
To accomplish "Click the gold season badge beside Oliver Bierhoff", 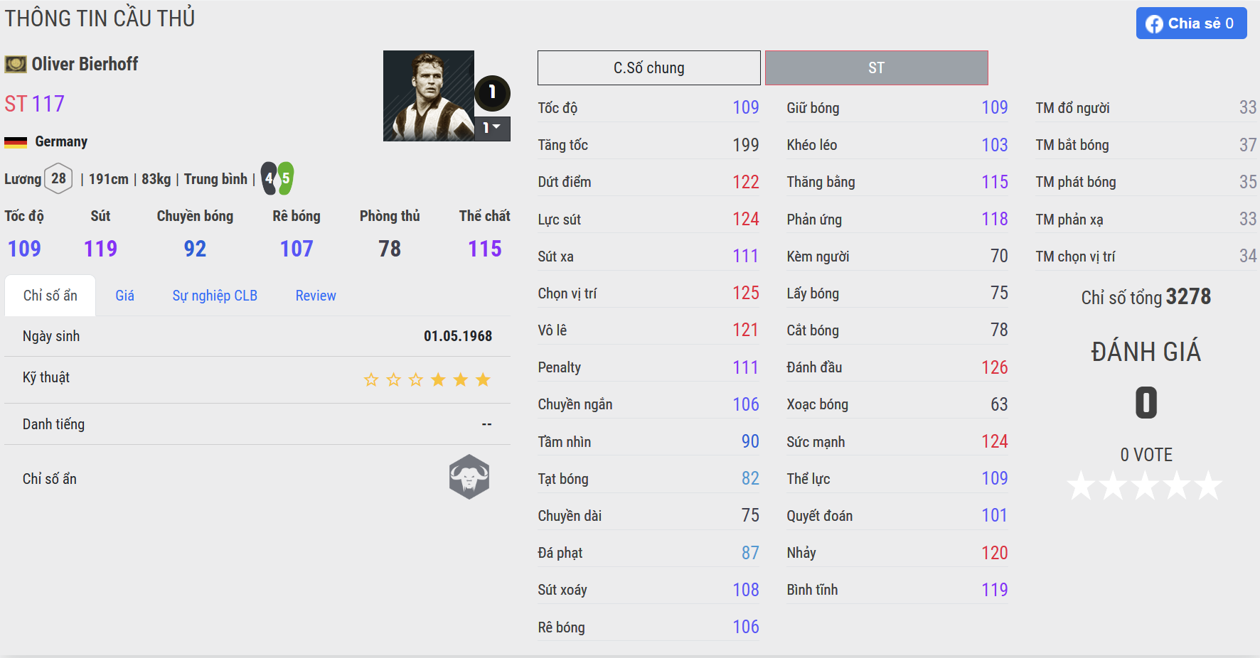I will (x=16, y=65).
